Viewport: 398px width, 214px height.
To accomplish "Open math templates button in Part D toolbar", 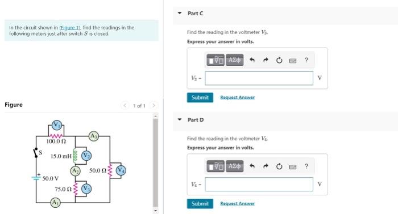I will 215,166.
